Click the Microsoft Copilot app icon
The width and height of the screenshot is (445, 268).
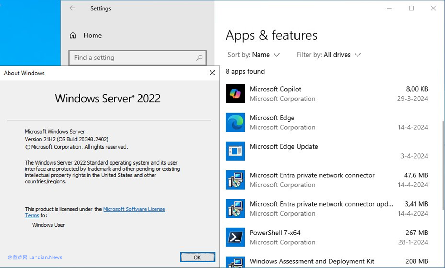(x=235, y=94)
